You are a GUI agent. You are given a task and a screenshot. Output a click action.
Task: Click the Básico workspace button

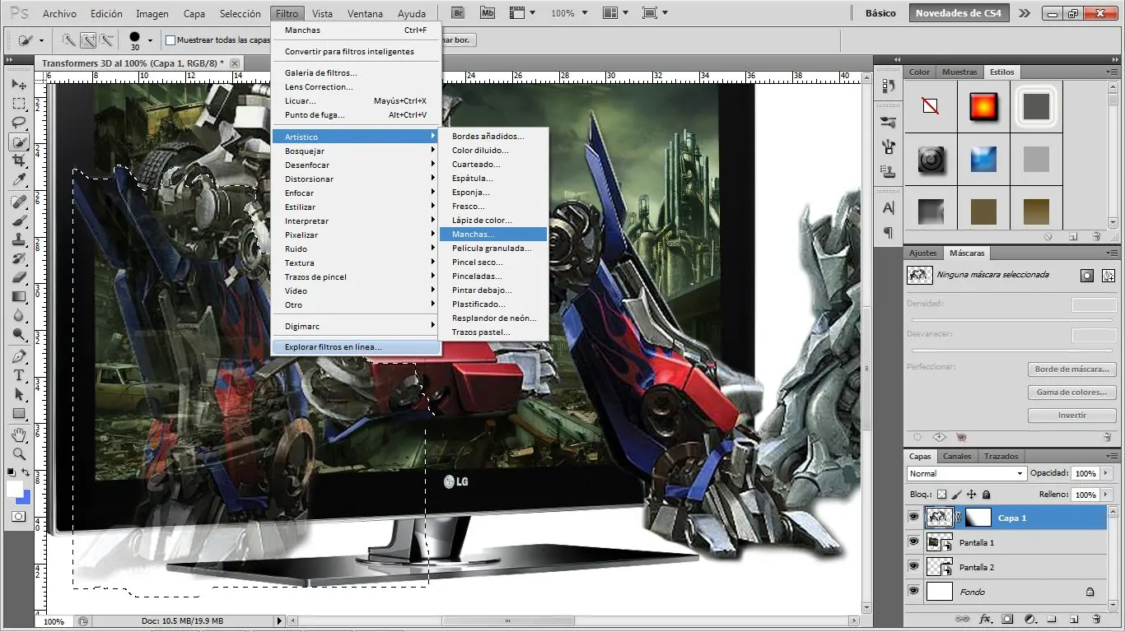881,13
